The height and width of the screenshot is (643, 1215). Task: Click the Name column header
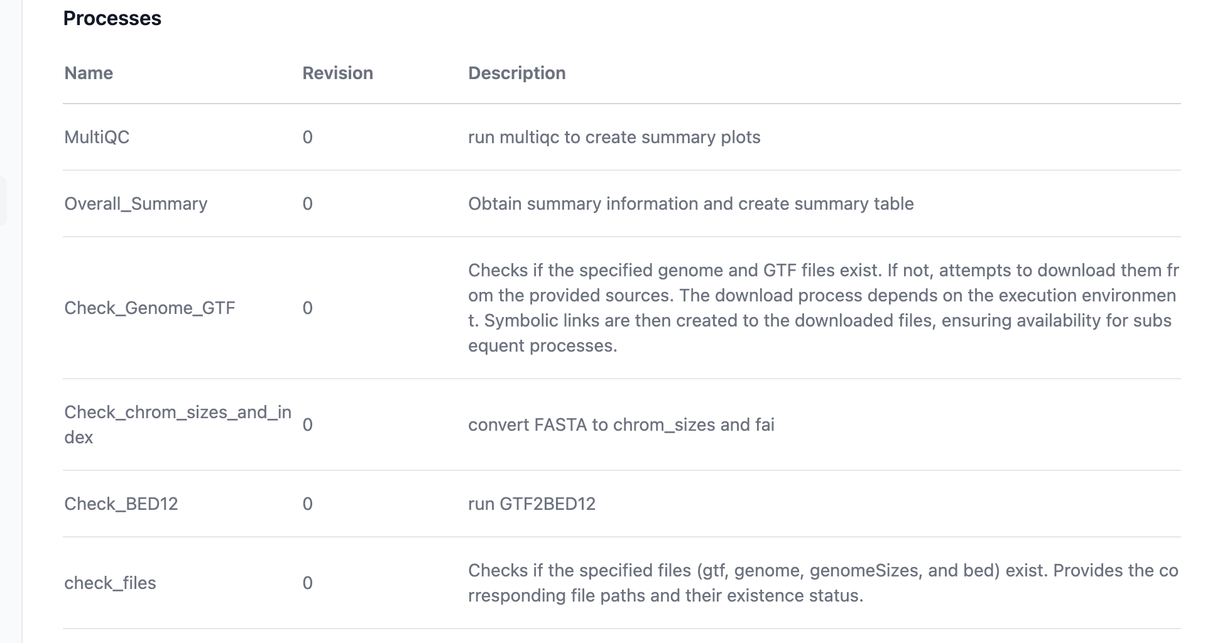89,73
